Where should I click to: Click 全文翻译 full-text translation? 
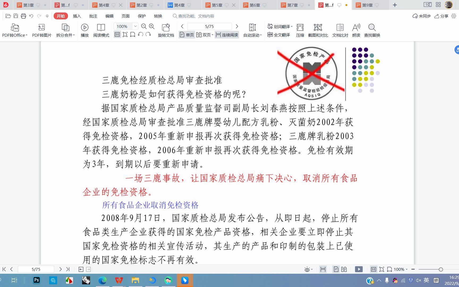(278, 35)
